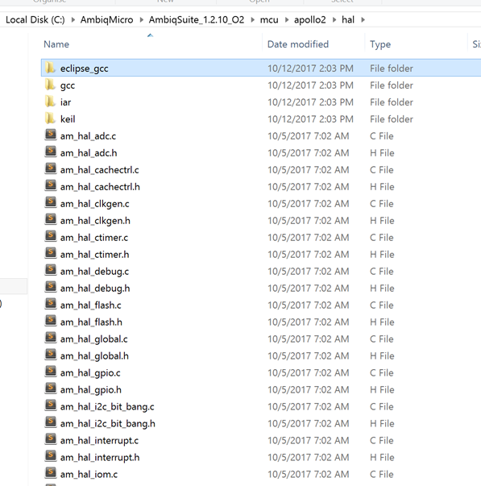Click the iar folder icon

click(50, 102)
